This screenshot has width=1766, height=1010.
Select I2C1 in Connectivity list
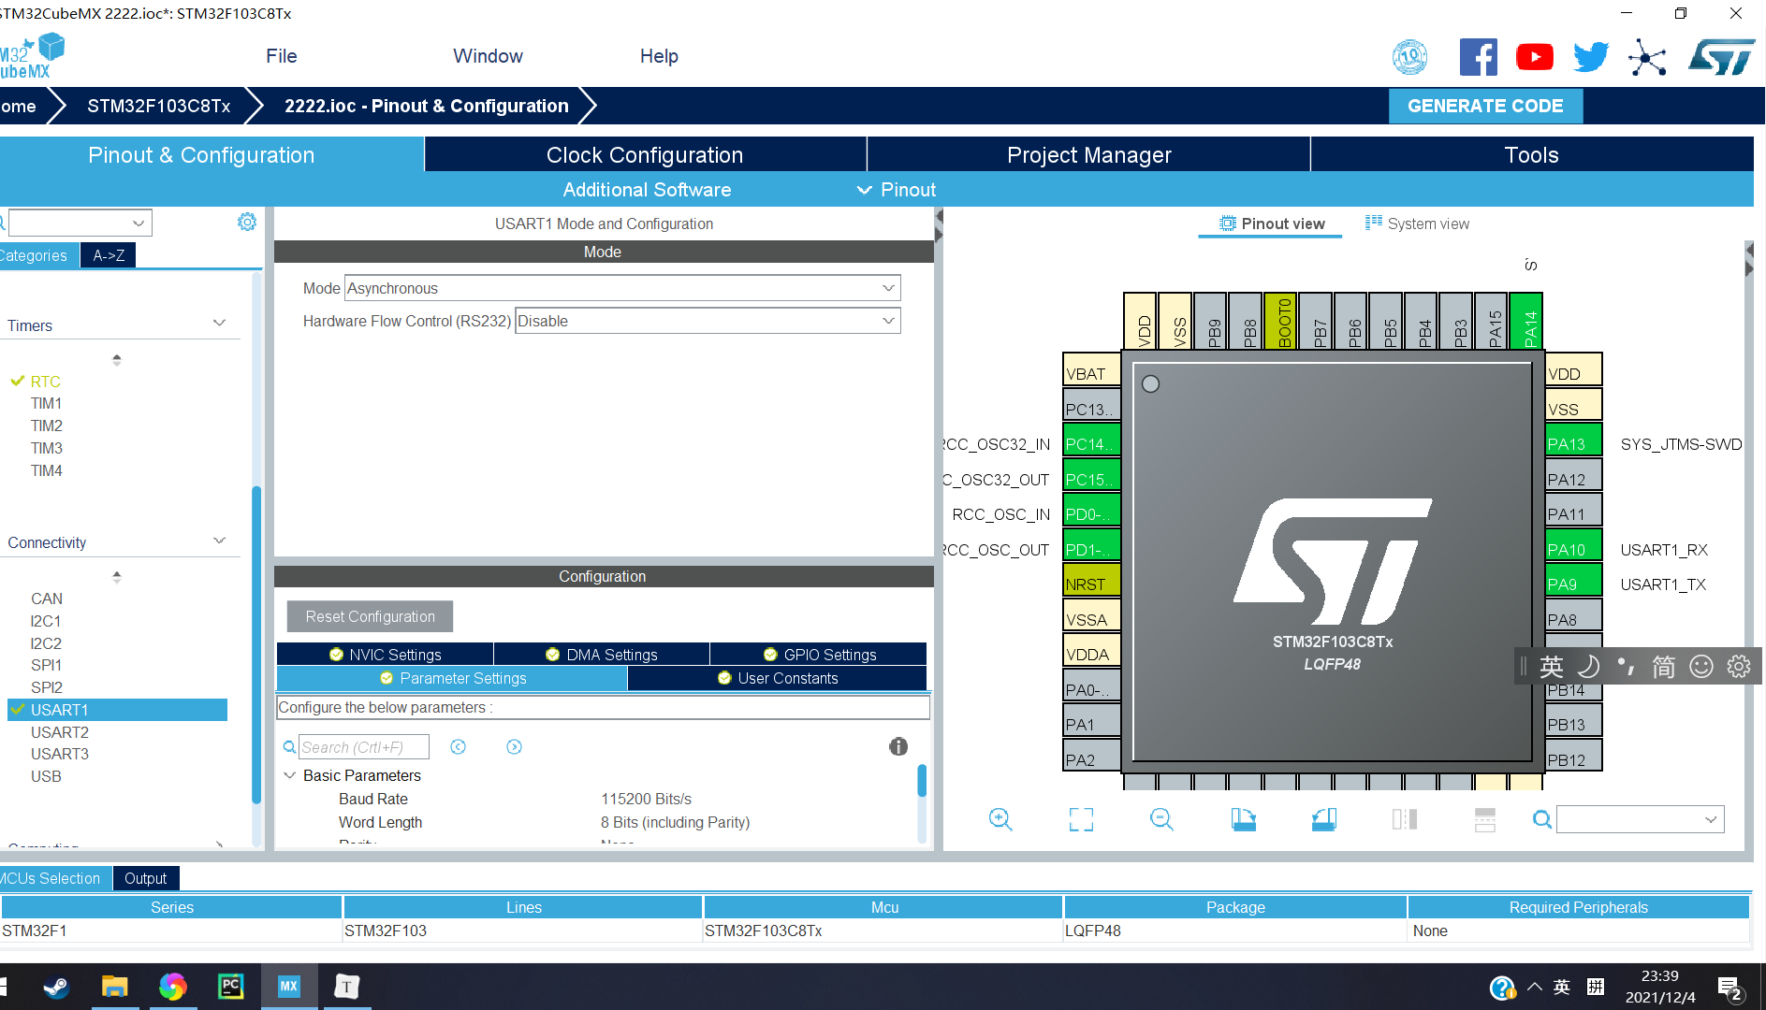[x=46, y=621]
